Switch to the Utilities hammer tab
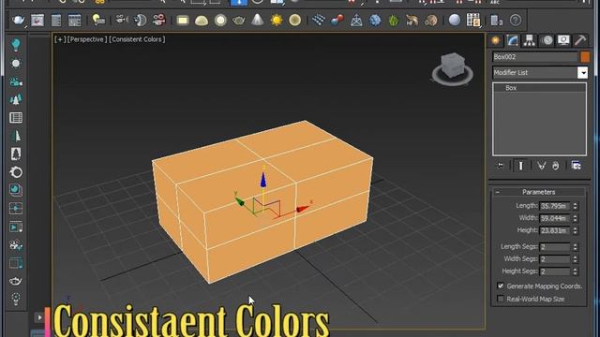The height and width of the screenshot is (337, 600). coord(580,40)
